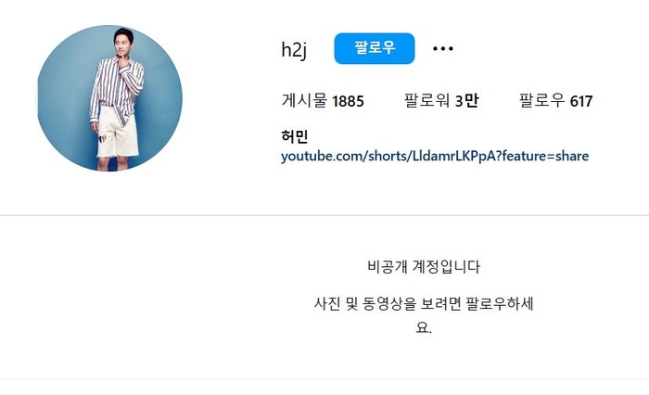View the 팔로워 3만 followers list
This screenshot has height=395, width=649.
[x=441, y=101]
